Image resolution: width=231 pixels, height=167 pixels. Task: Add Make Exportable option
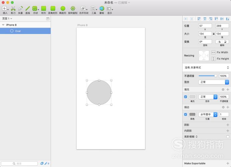coord(228,163)
